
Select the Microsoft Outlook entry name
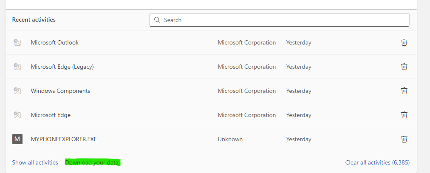(54, 42)
